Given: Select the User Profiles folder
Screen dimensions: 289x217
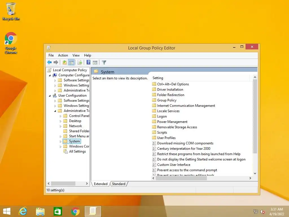Looking at the screenshot, I should pos(164,138).
